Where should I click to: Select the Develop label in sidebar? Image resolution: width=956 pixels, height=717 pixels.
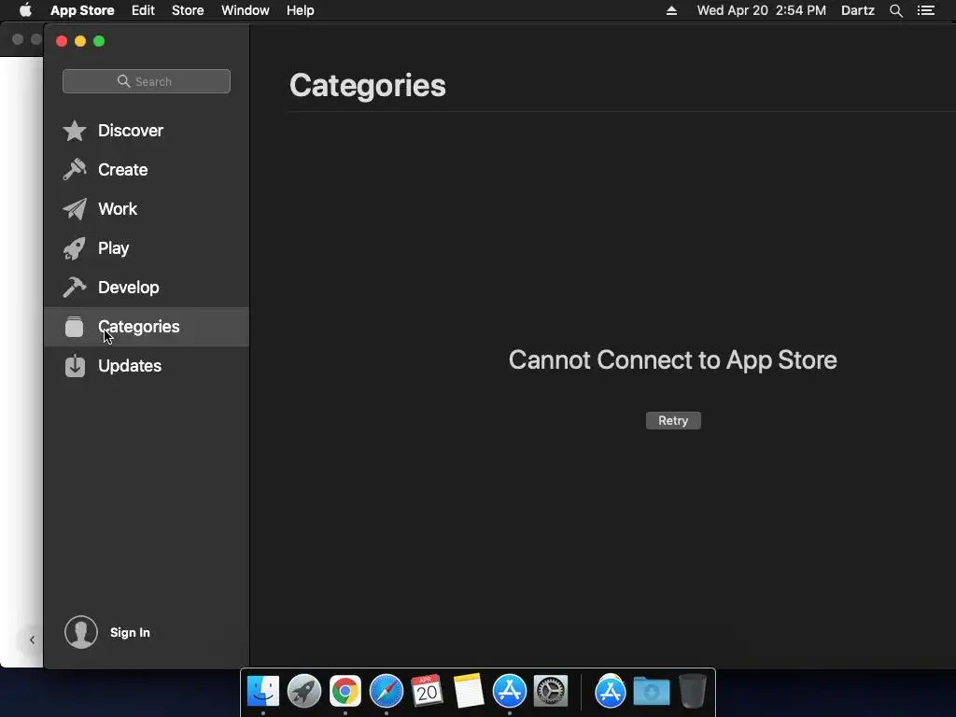click(x=129, y=288)
